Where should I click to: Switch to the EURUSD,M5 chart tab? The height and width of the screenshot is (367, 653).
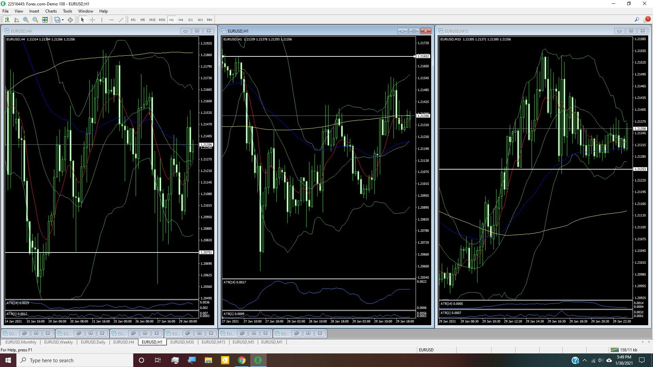pos(243,342)
